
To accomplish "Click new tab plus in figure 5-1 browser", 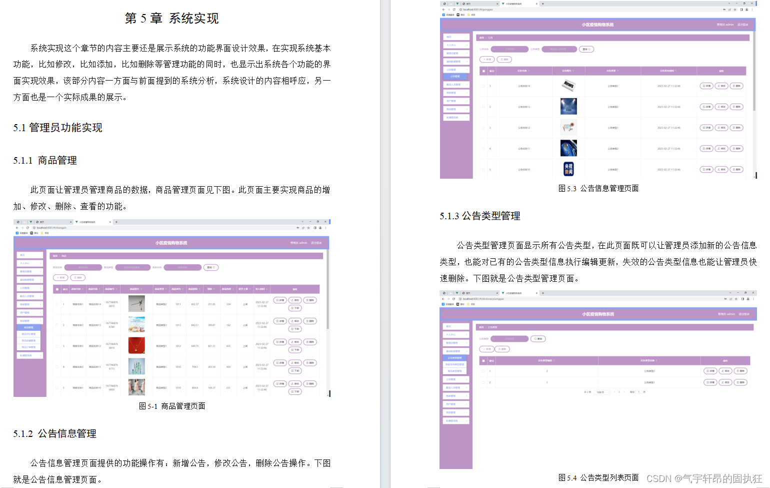I will tap(116, 222).
